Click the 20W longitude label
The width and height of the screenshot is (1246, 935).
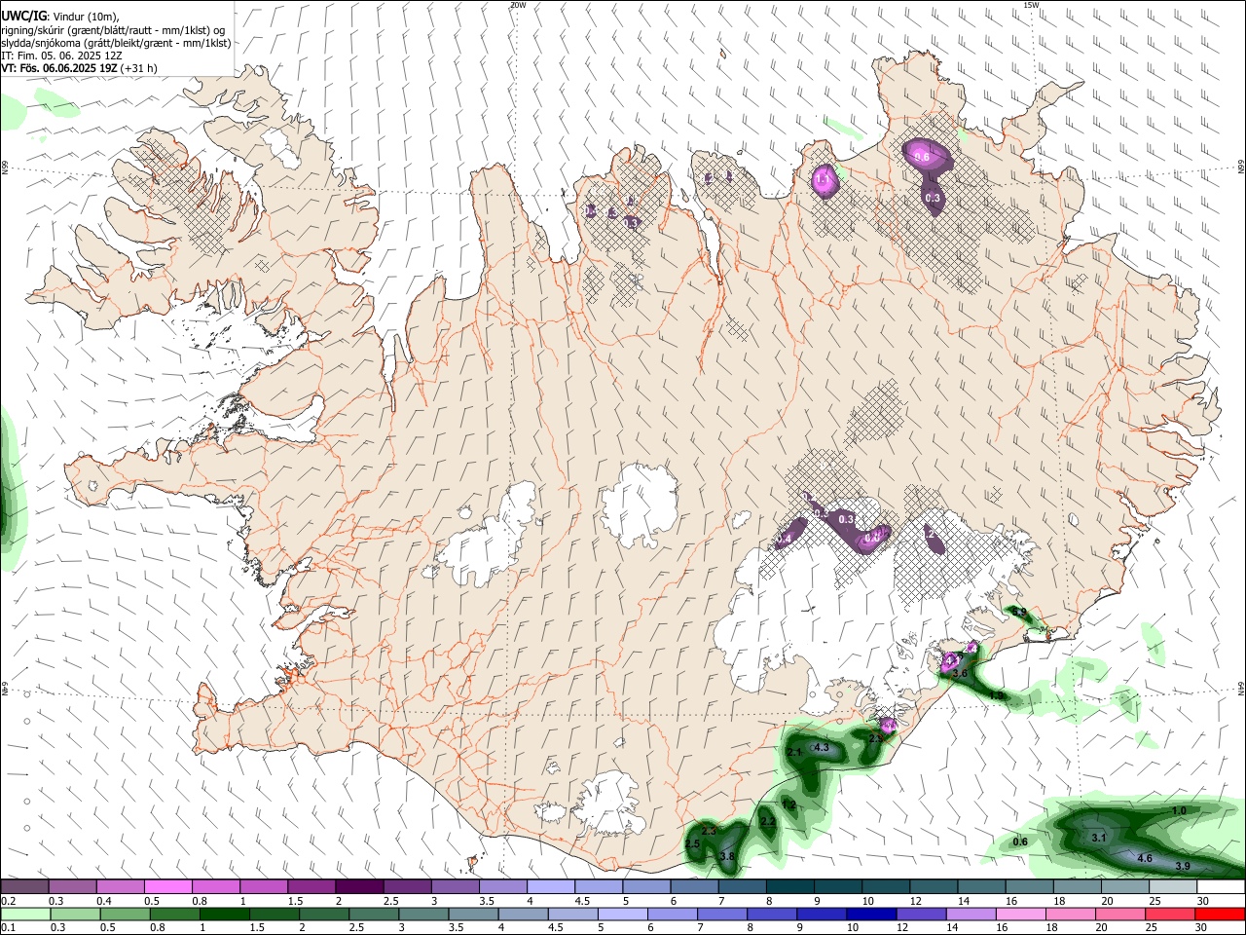(518, 5)
